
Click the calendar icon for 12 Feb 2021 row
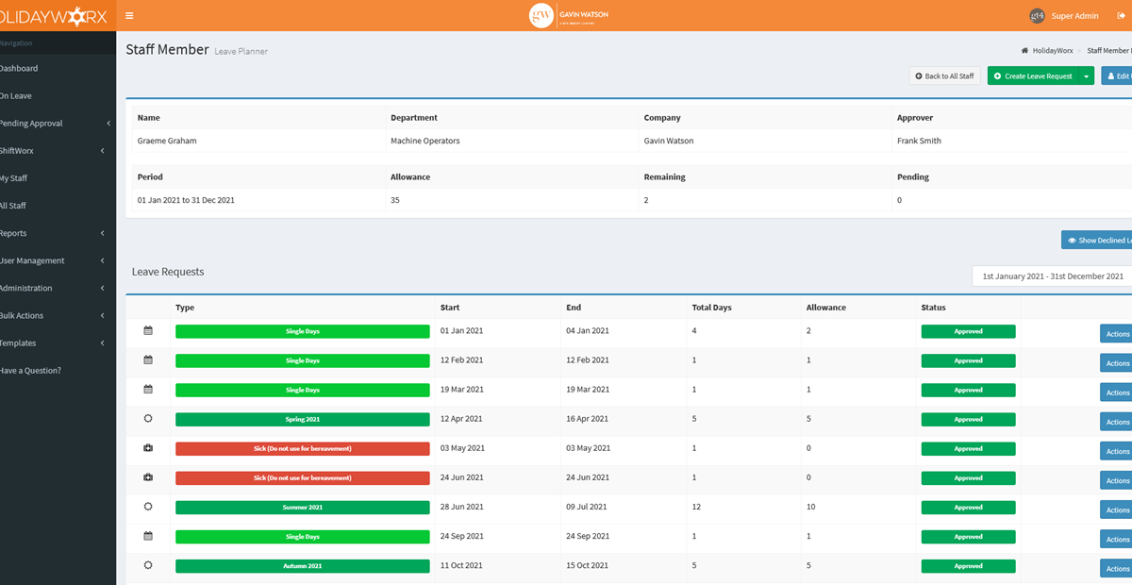pos(148,360)
